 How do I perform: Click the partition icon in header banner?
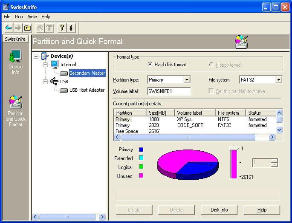(x=241, y=42)
